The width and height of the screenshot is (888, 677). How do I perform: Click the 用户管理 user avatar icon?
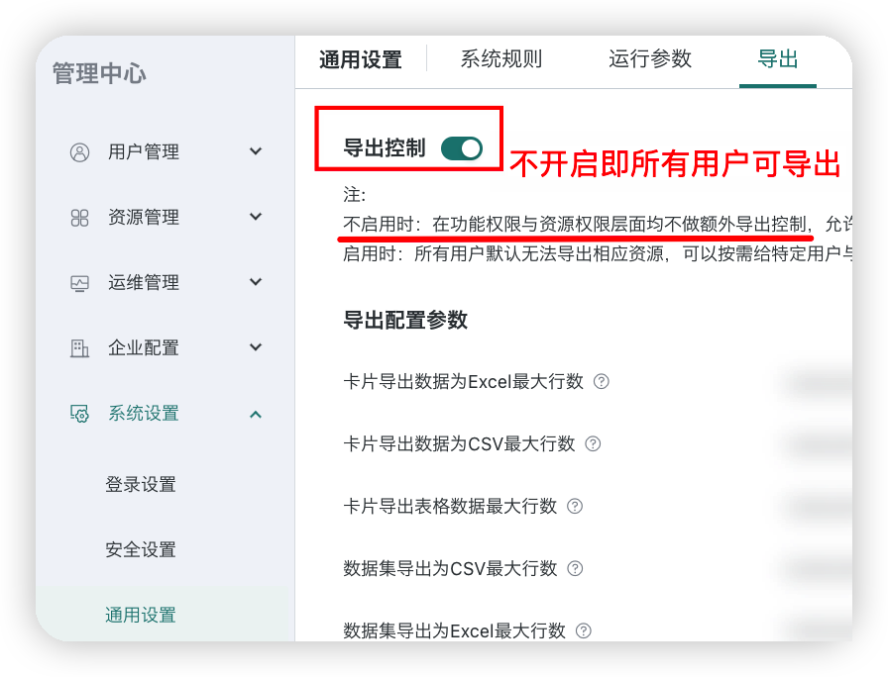(x=79, y=152)
